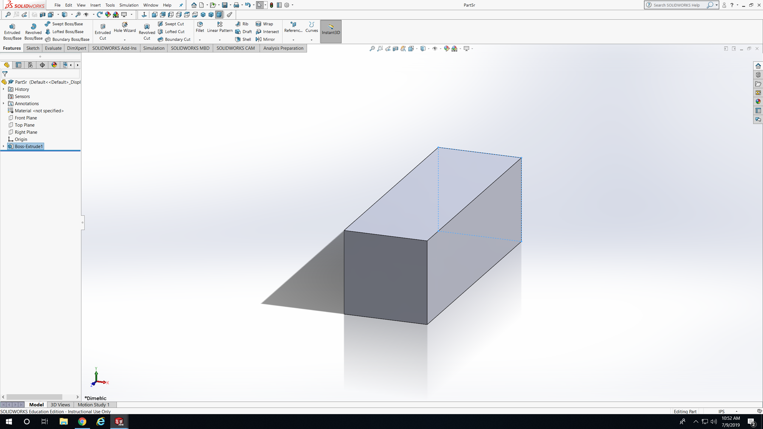Click the Motion Study 1 tab
The image size is (763, 429).
[94, 405]
